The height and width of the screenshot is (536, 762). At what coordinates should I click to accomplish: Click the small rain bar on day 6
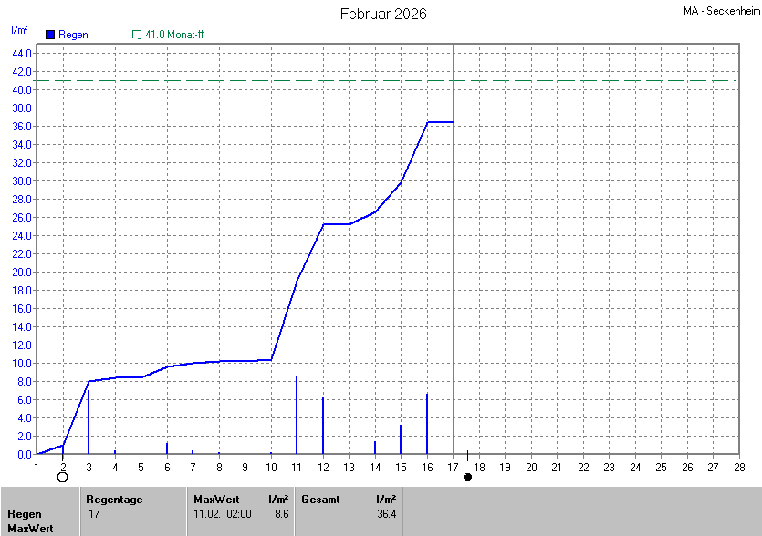(x=167, y=448)
